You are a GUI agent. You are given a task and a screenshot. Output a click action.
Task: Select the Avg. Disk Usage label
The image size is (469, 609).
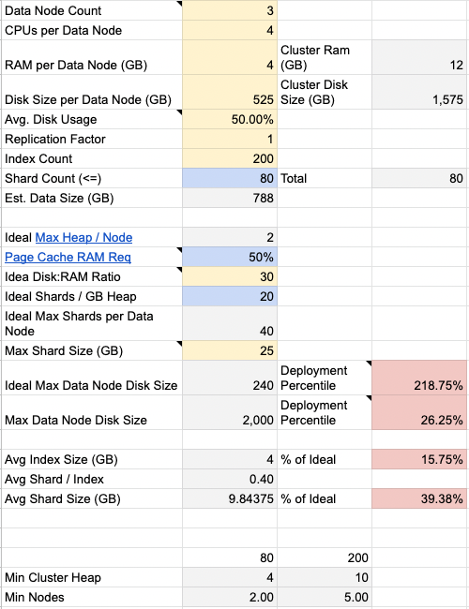[51, 119]
